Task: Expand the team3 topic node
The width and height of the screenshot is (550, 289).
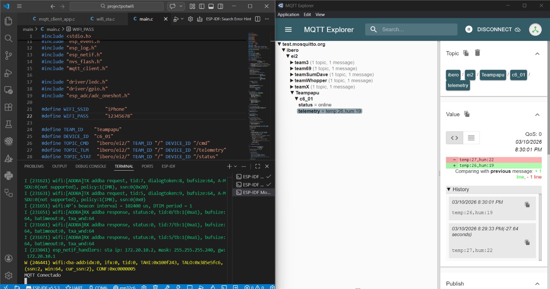Action: [292, 62]
